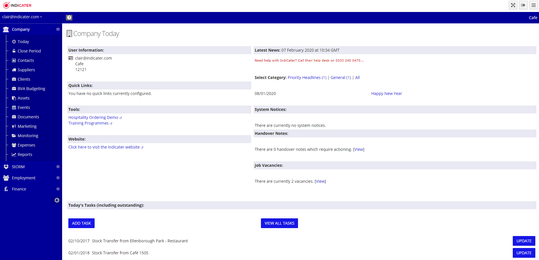Filter news by Priority Headlines
The image size is (539, 260).
coord(307,78)
